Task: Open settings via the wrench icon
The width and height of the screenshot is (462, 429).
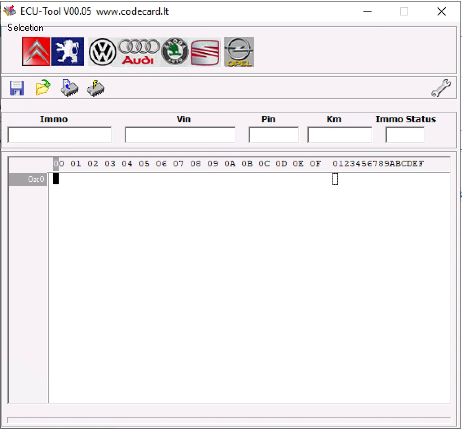Action: pyautogui.click(x=440, y=88)
